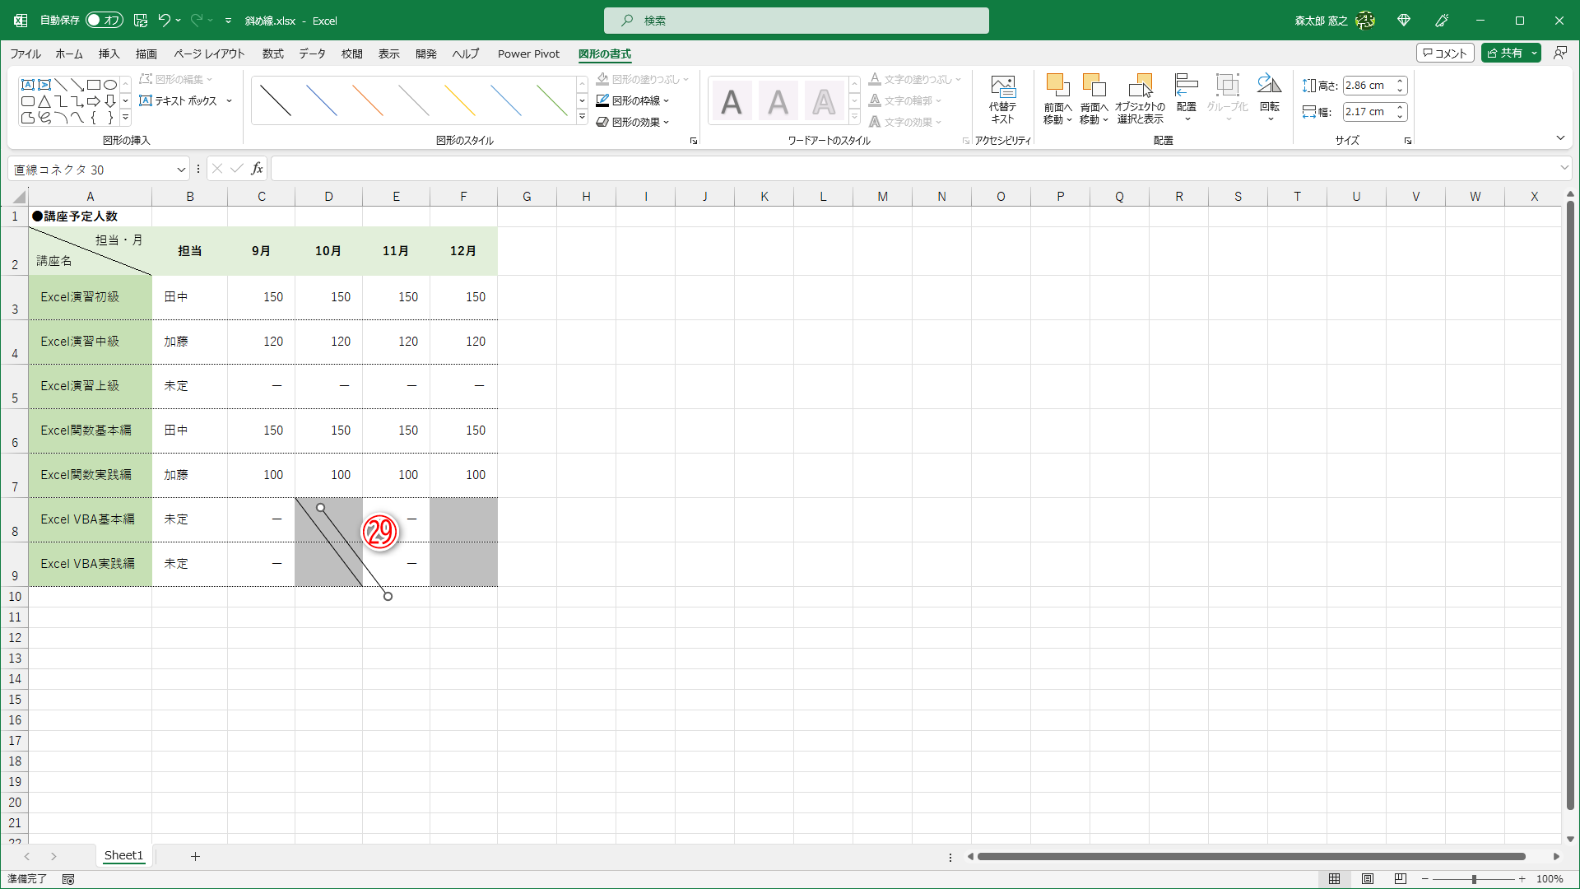1580x889 pixels.
Task: Click the 共有 (Share) button
Action: point(1504,53)
